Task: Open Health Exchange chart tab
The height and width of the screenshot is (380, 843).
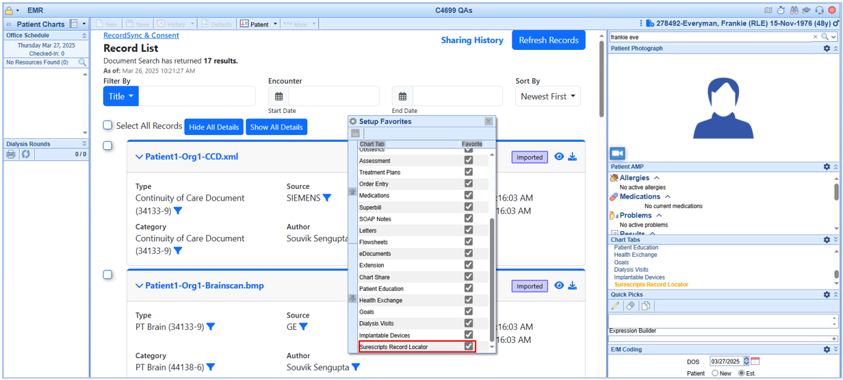Action: tap(636, 255)
